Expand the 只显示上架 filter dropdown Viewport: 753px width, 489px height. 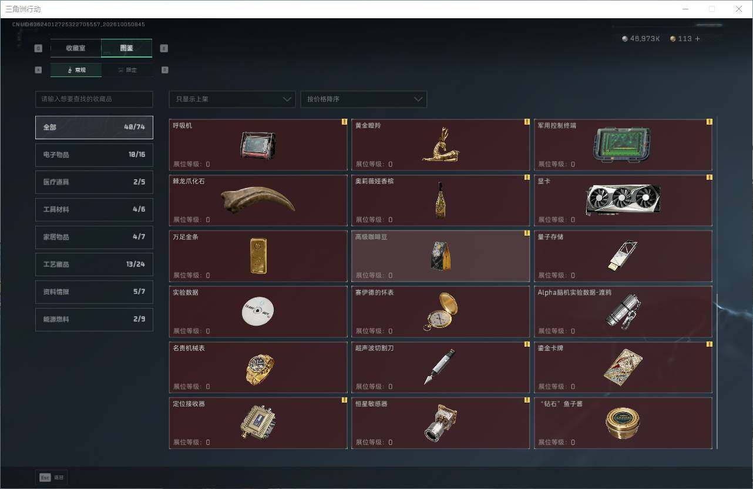(232, 99)
